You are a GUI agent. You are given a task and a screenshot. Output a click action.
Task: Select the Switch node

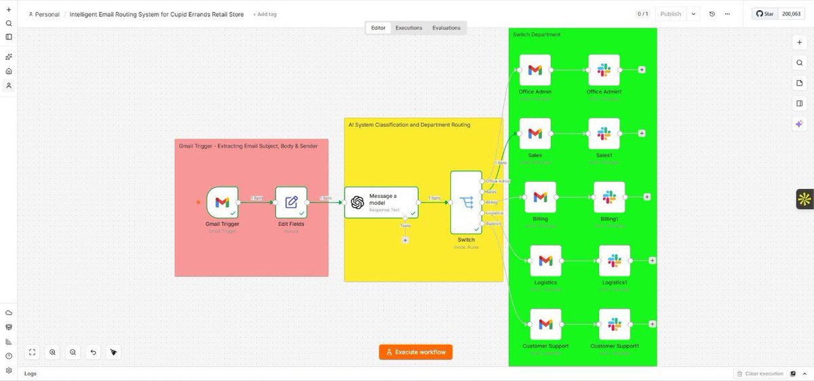tap(466, 202)
